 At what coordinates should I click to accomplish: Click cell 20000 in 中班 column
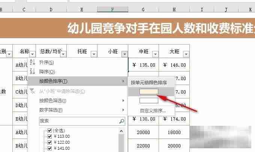tap(143, 133)
